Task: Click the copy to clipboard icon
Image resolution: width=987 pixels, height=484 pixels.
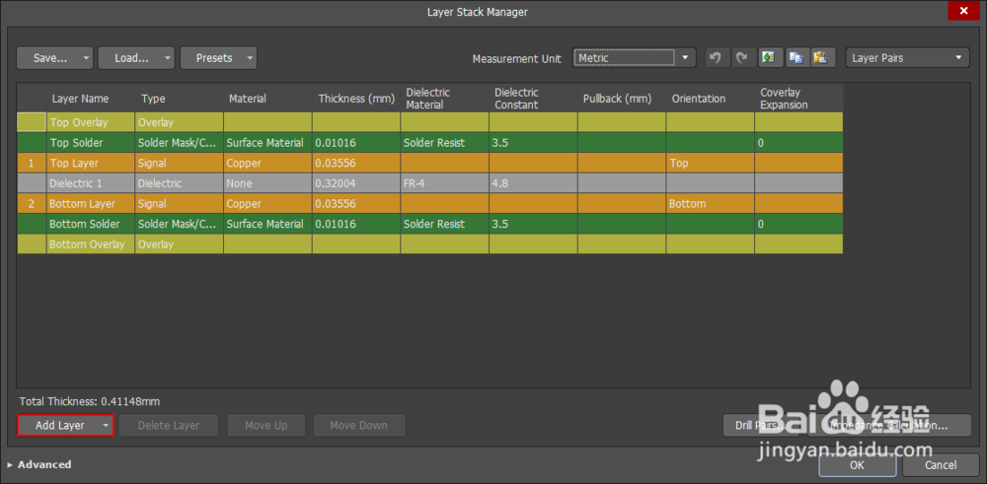Action: coord(796,58)
